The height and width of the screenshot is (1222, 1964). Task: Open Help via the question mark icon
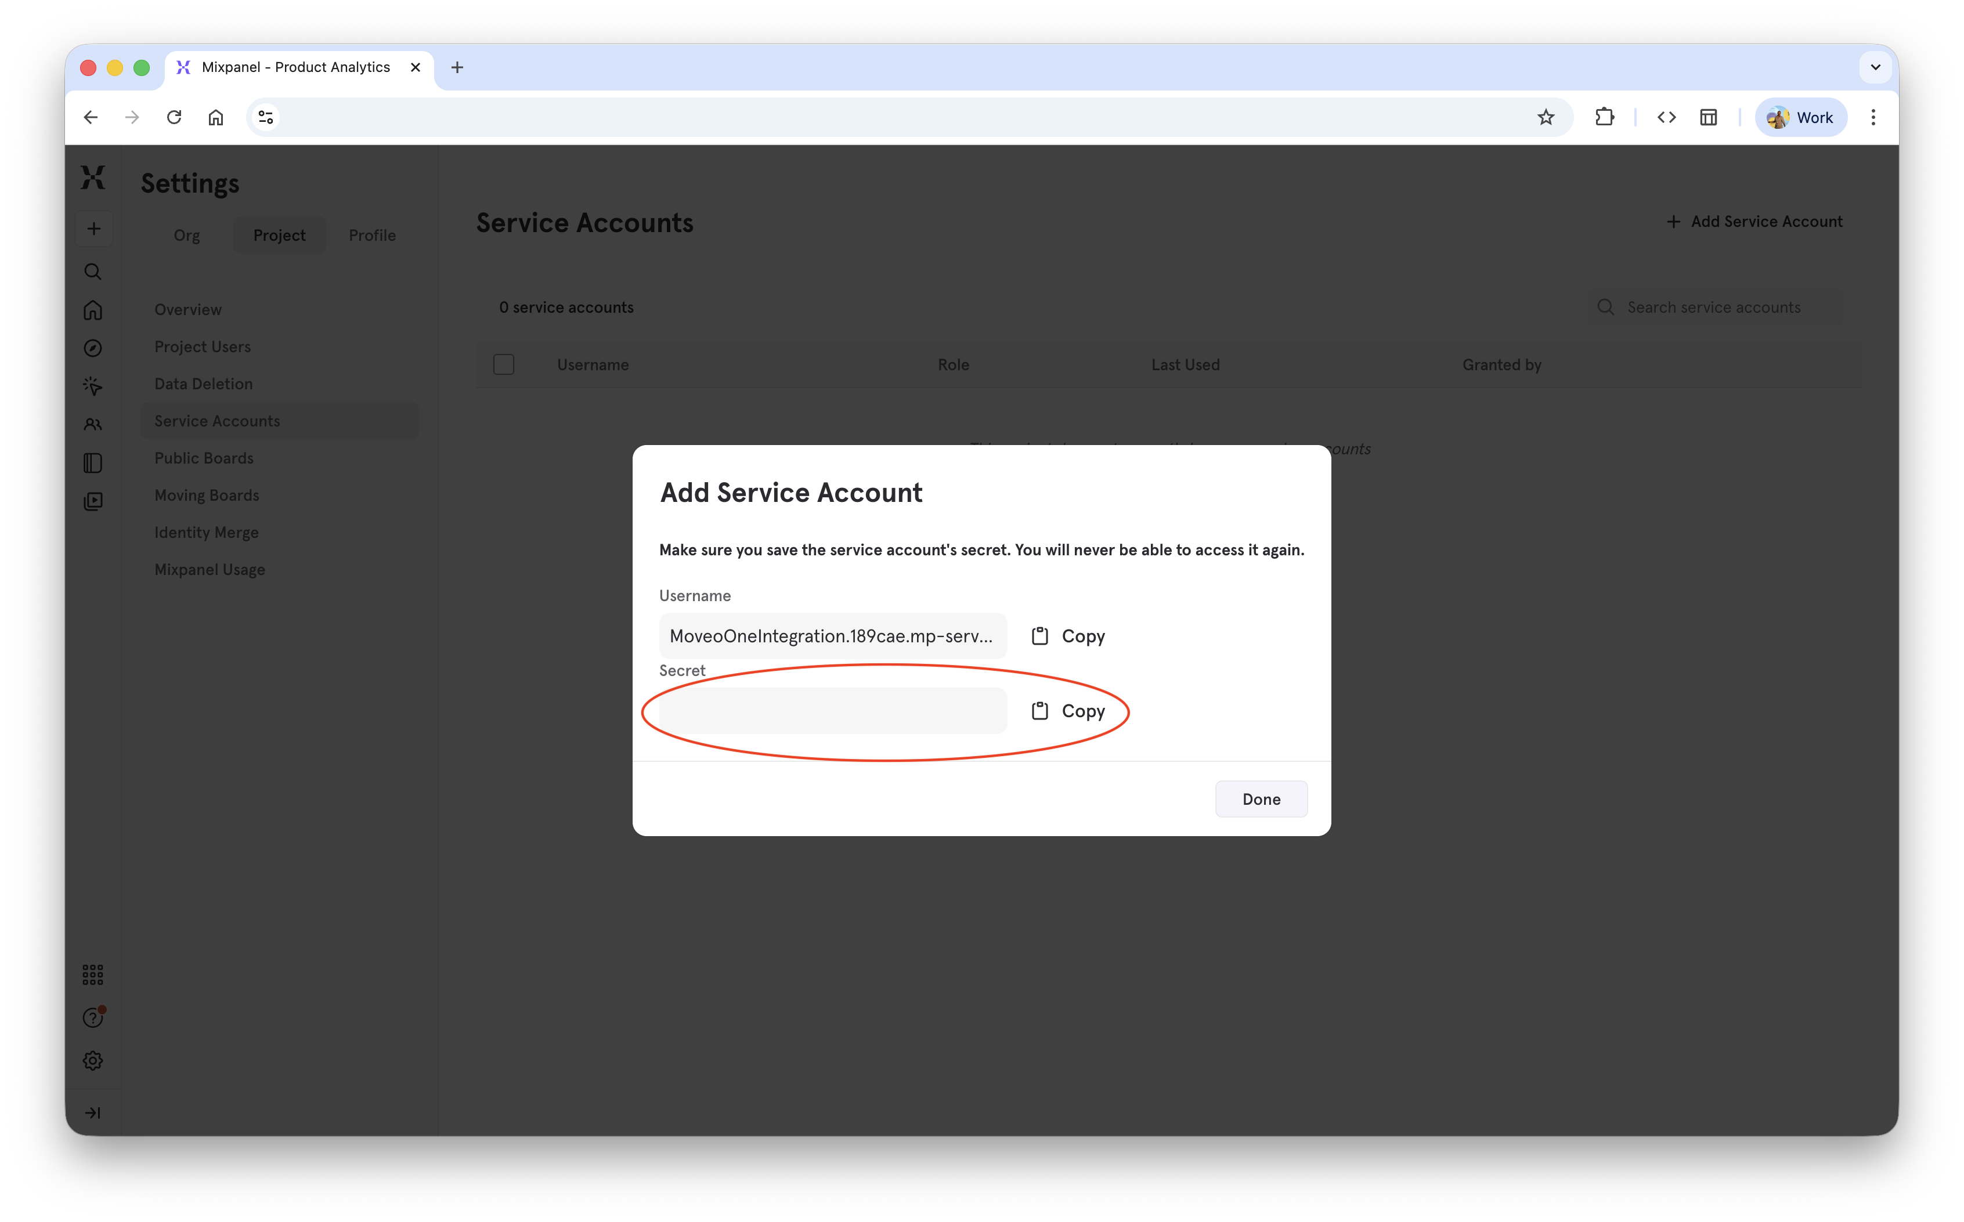click(93, 1017)
